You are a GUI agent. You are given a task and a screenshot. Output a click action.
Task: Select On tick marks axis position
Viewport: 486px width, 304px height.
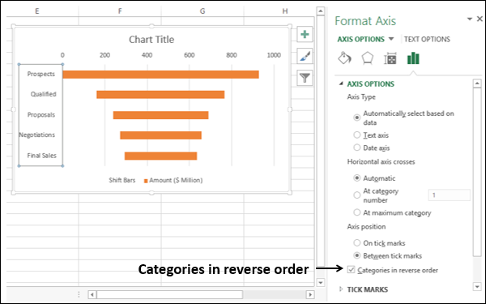click(x=357, y=243)
